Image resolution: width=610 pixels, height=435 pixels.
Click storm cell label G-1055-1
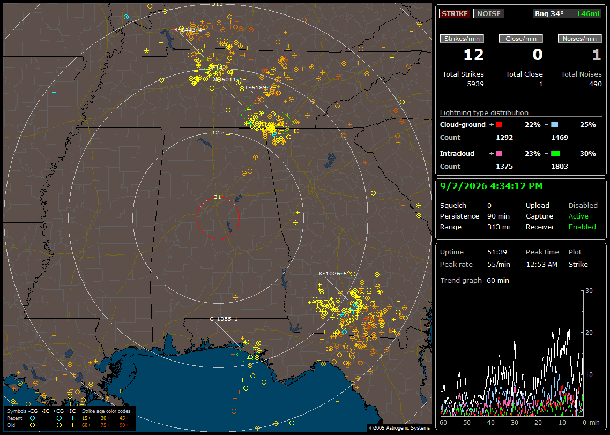coord(224,319)
